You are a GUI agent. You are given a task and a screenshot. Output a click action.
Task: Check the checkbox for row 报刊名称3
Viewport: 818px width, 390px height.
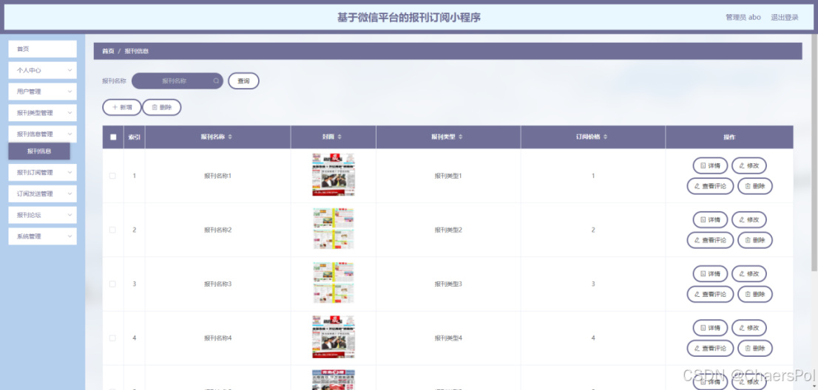point(112,284)
